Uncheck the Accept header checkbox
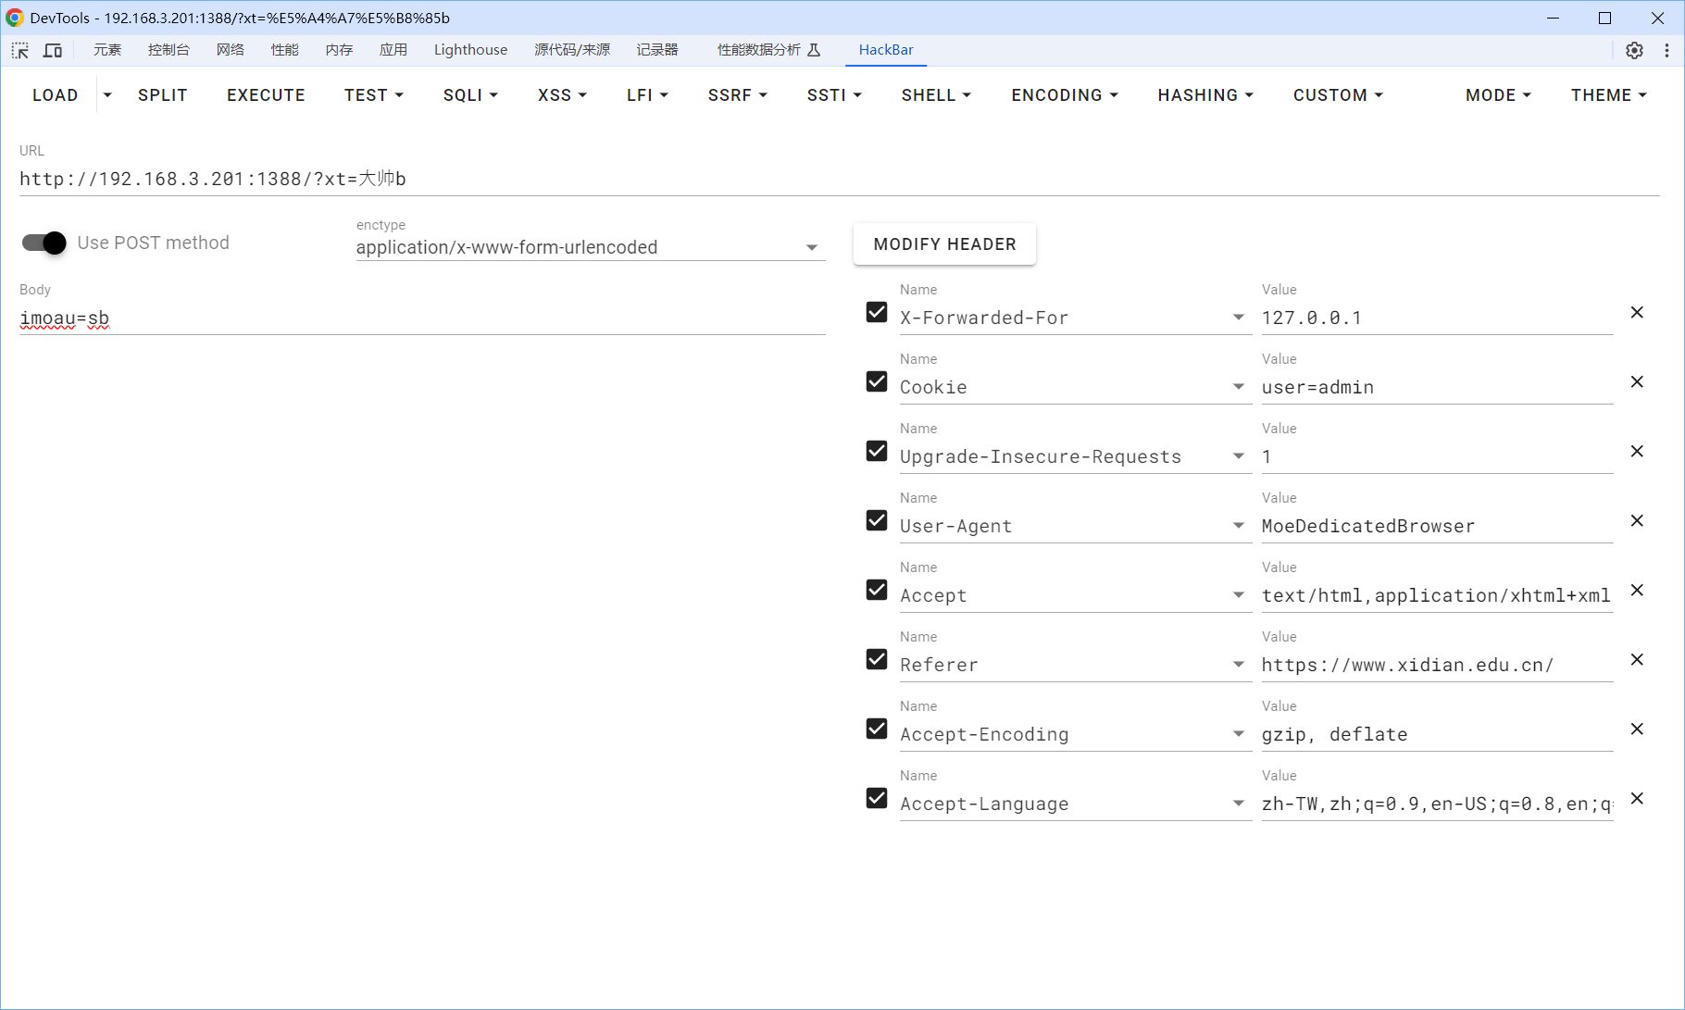The image size is (1685, 1010). click(x=877, y=590)
